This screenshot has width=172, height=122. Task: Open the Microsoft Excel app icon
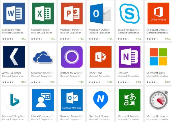click(43, 13)
